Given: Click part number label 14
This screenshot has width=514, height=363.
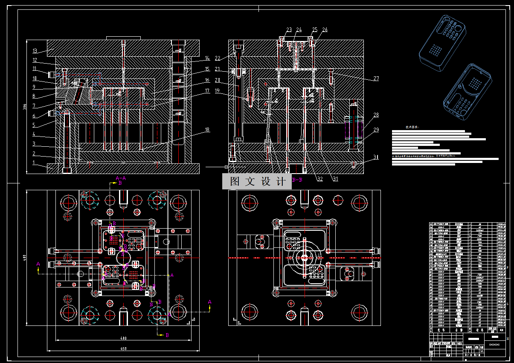Looking at the screenshot, I should (x=207, y=58).
